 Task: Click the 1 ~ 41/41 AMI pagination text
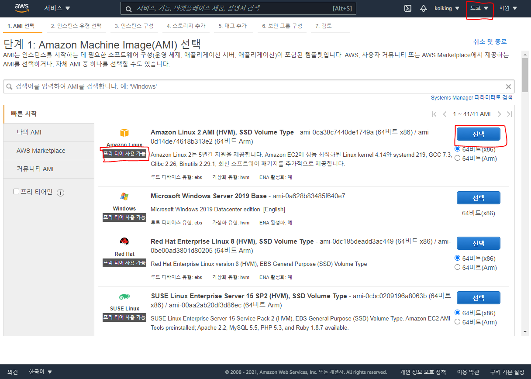(472, 114)
